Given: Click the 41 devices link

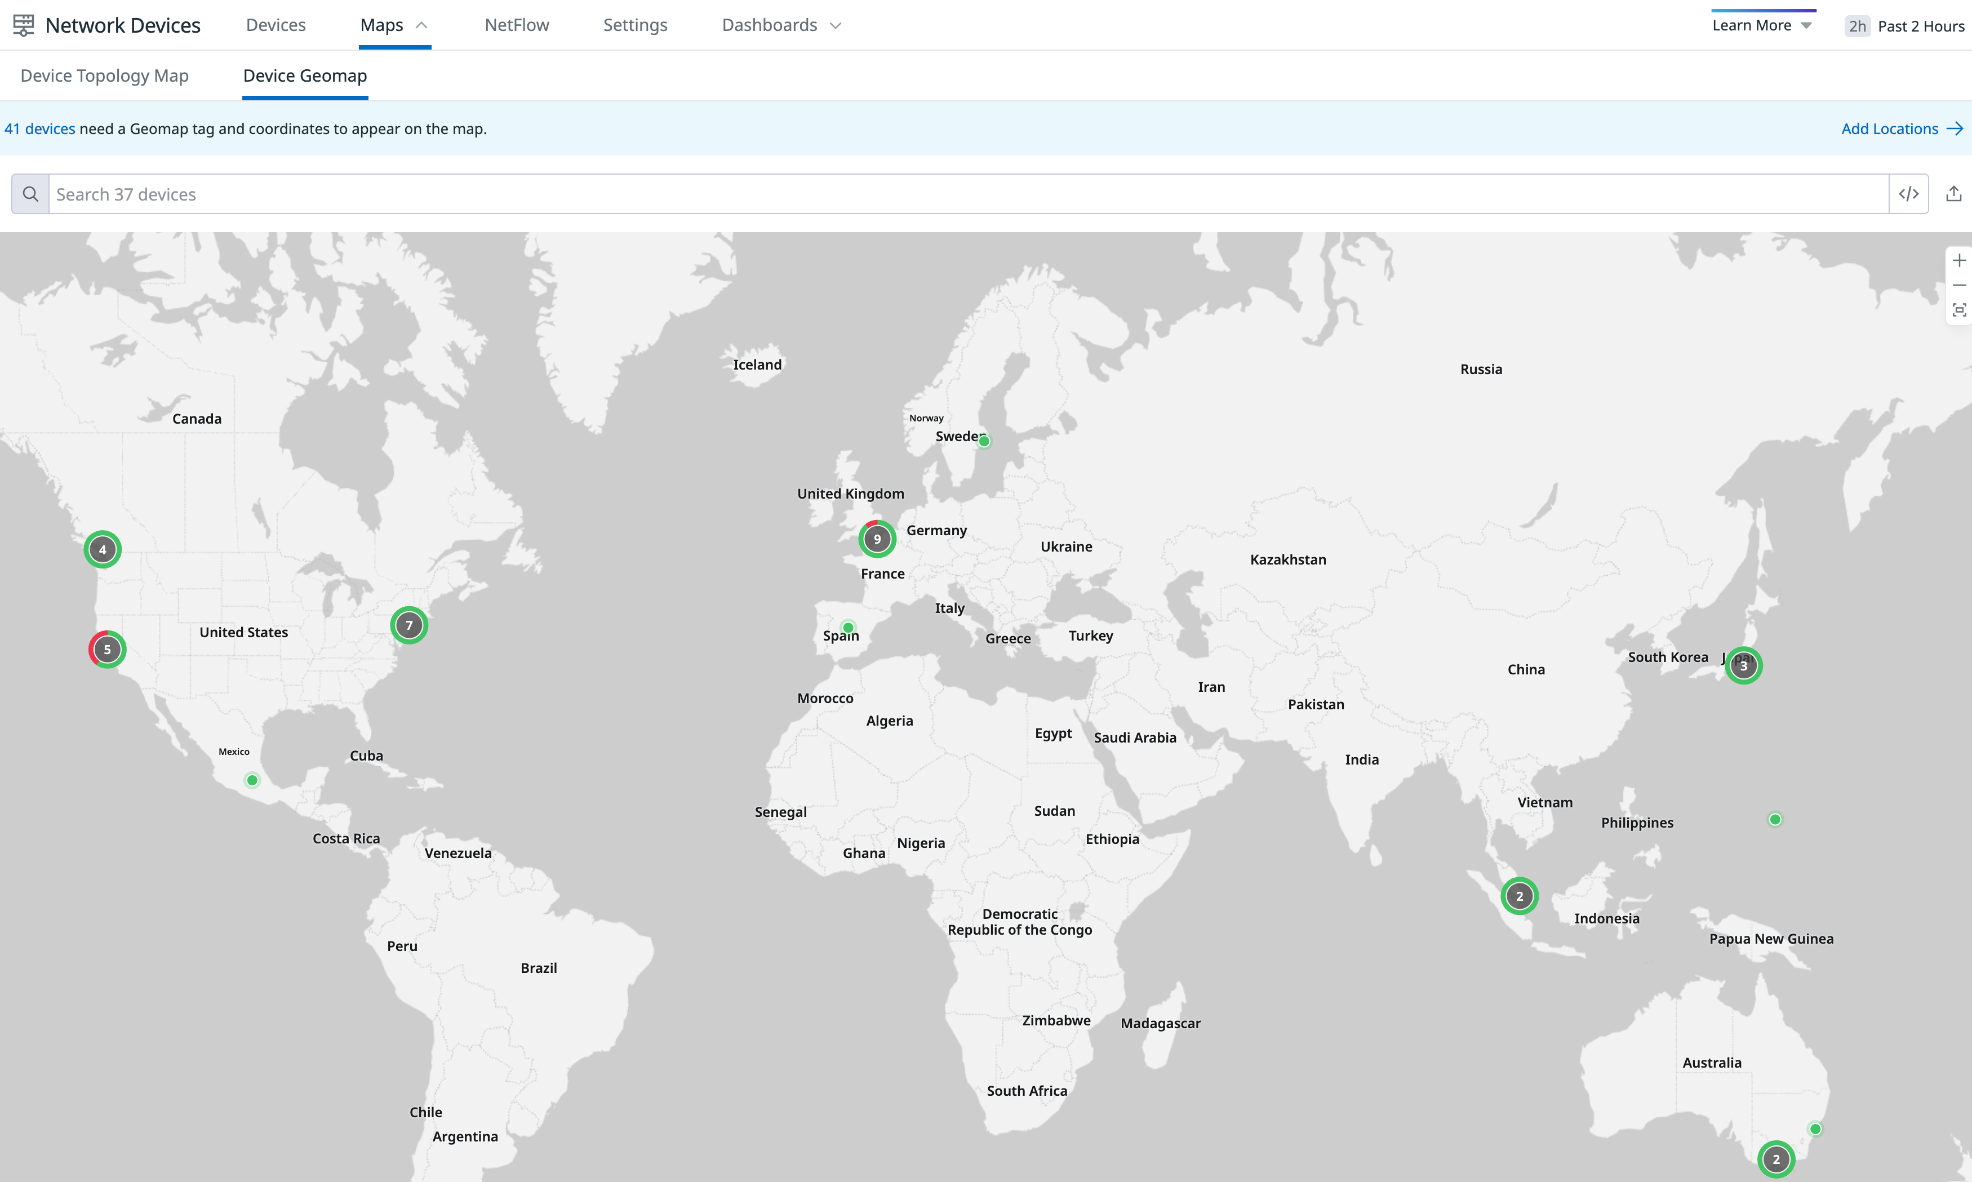Looking at the screenshot, I should tap(40, 128).
